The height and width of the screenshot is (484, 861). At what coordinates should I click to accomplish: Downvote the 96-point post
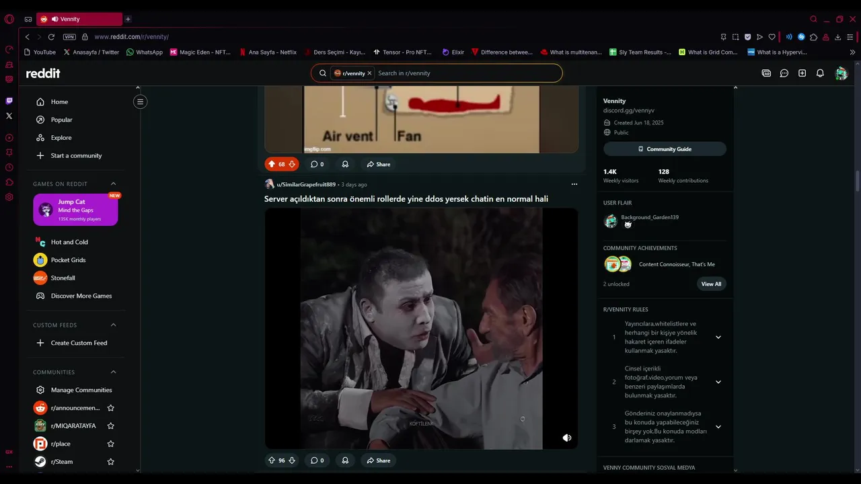pos(292,460)
